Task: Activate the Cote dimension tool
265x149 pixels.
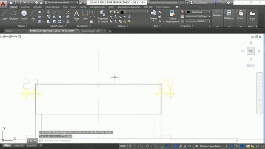Action: click(x=85, y=15)
